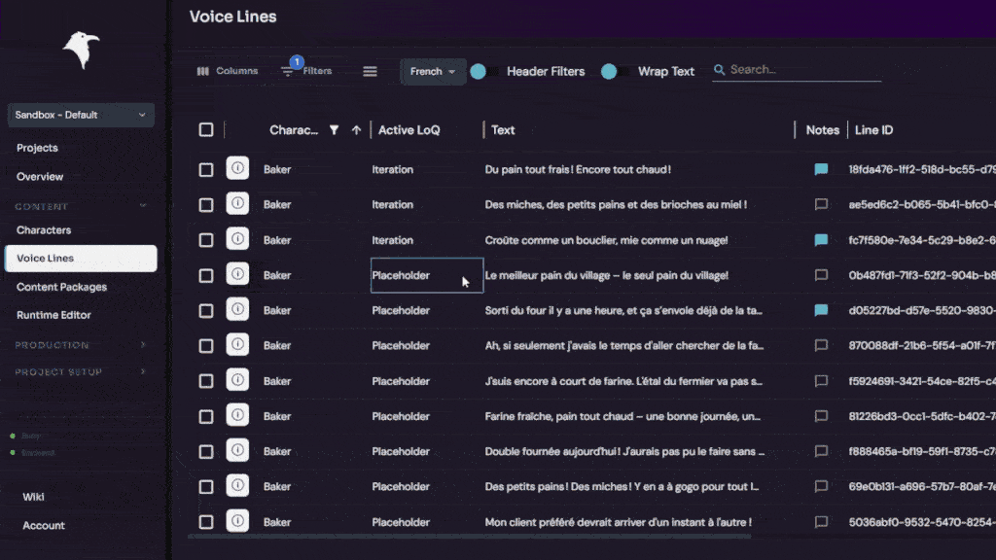
Task: Open info for the 'Double fournée' row
Action: pyautogui.click(x=237, y=451)
